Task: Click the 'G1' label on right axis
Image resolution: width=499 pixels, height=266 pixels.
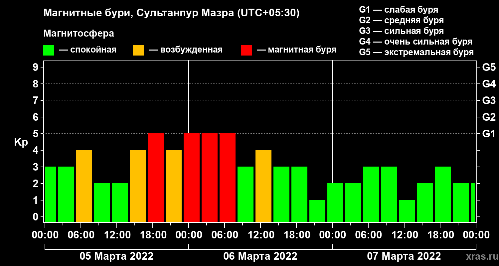Action: [x=489, y=134]
